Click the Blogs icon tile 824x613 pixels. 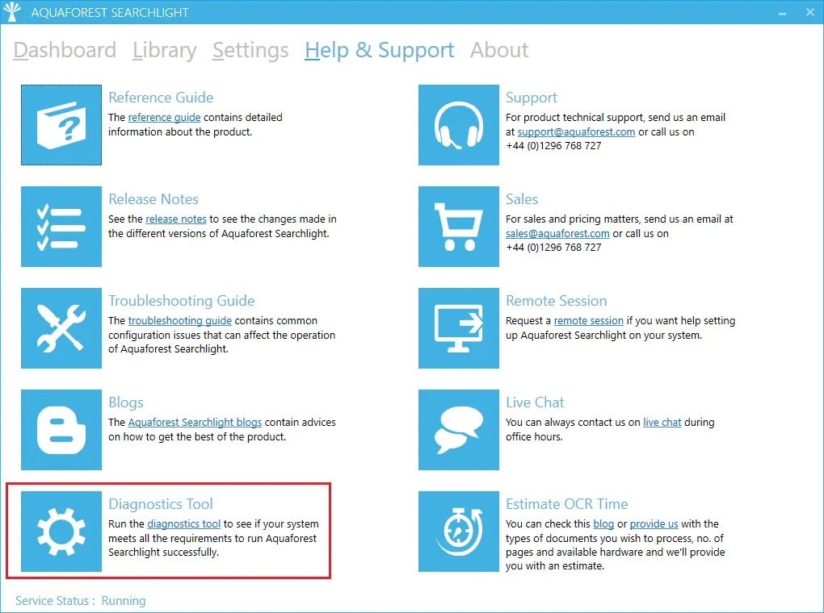(x=61, y=430)
